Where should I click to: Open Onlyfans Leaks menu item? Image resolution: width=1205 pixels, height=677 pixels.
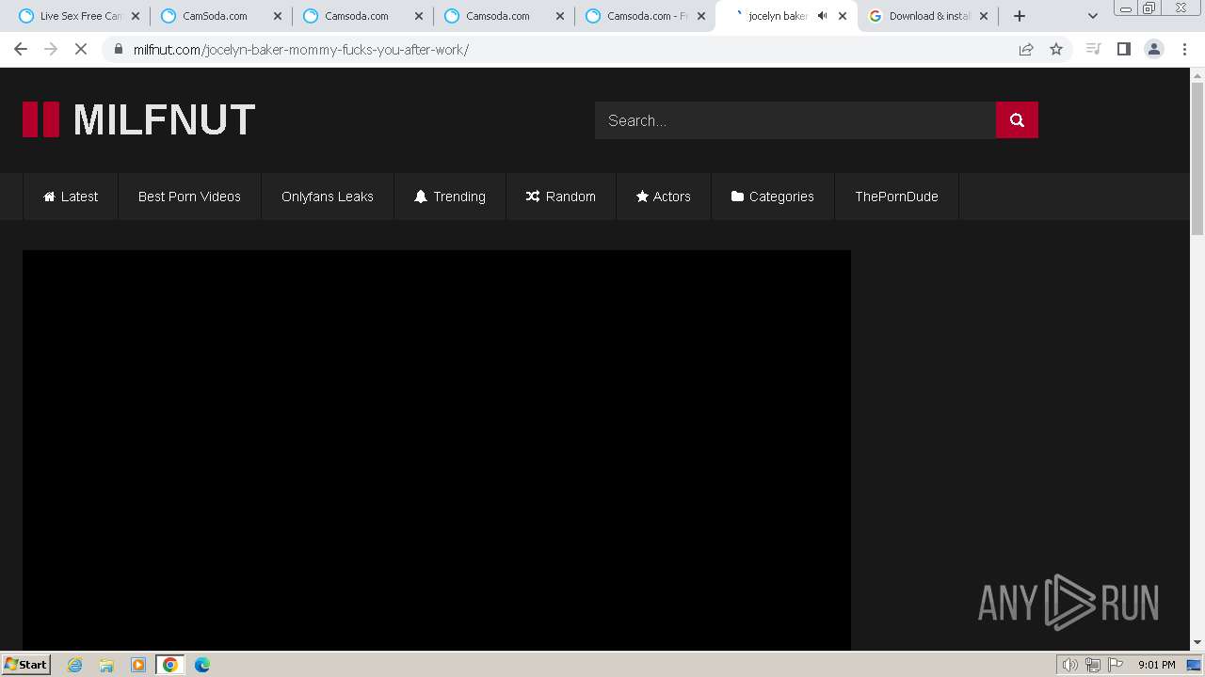point(328,197)
